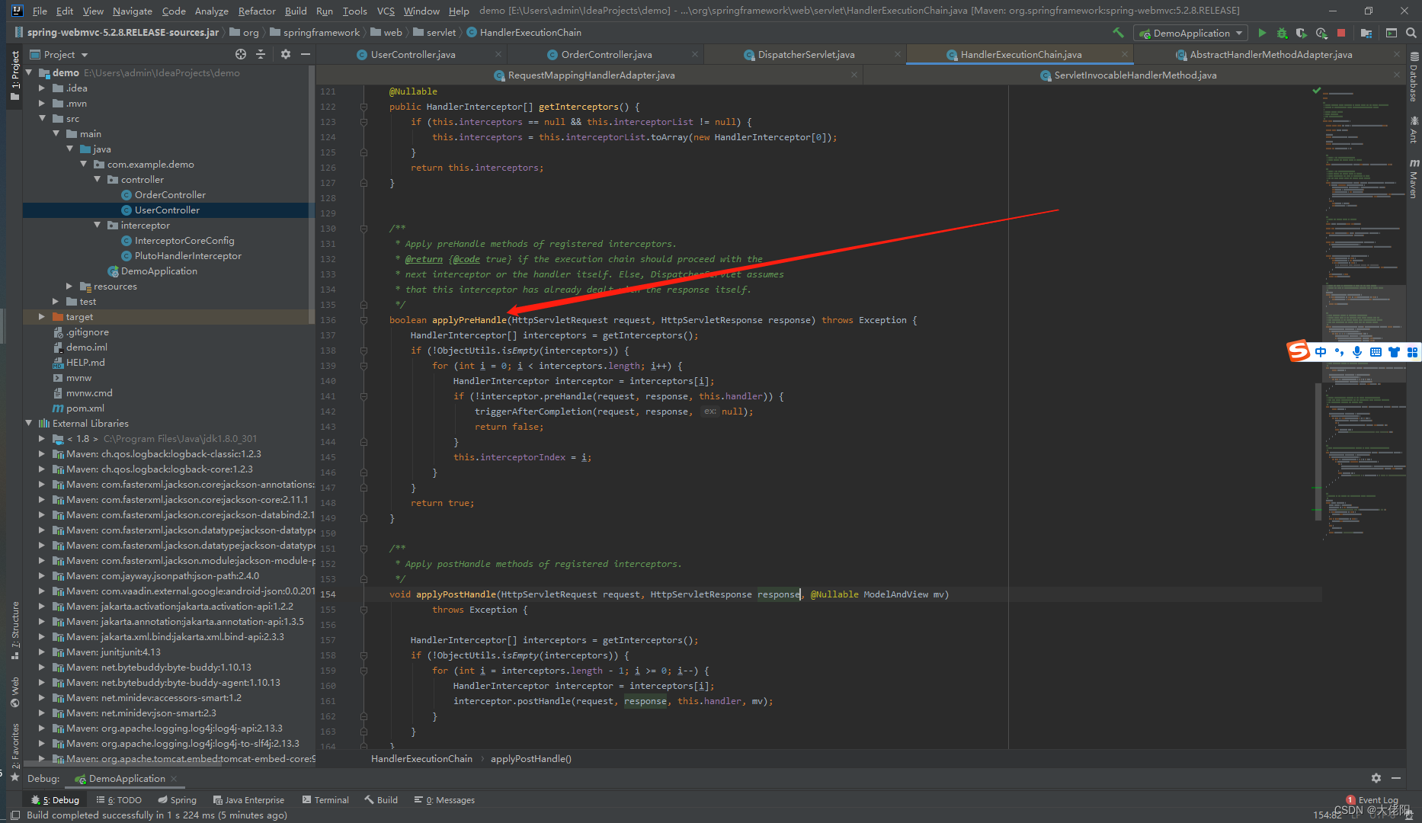Open the Ant tool window
Viewport: 1422px width, 823px height.
[1414, 130]
